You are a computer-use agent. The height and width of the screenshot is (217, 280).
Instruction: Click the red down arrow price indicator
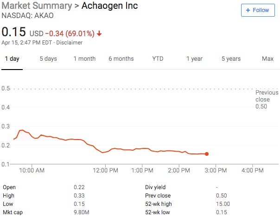pos(99,33)
